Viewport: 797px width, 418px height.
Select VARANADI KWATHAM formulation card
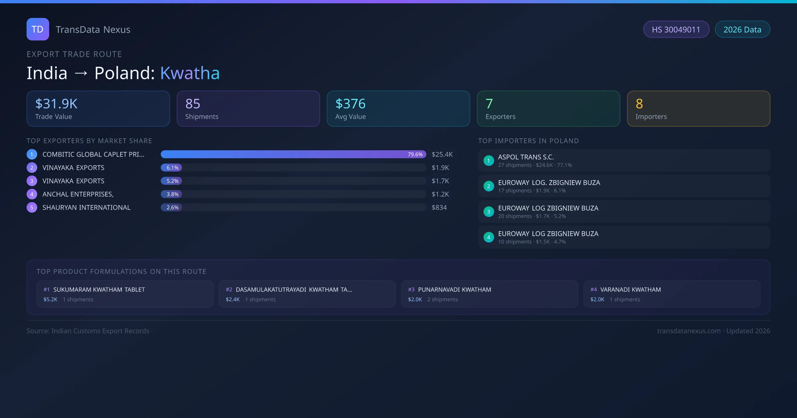click(671, 294)
